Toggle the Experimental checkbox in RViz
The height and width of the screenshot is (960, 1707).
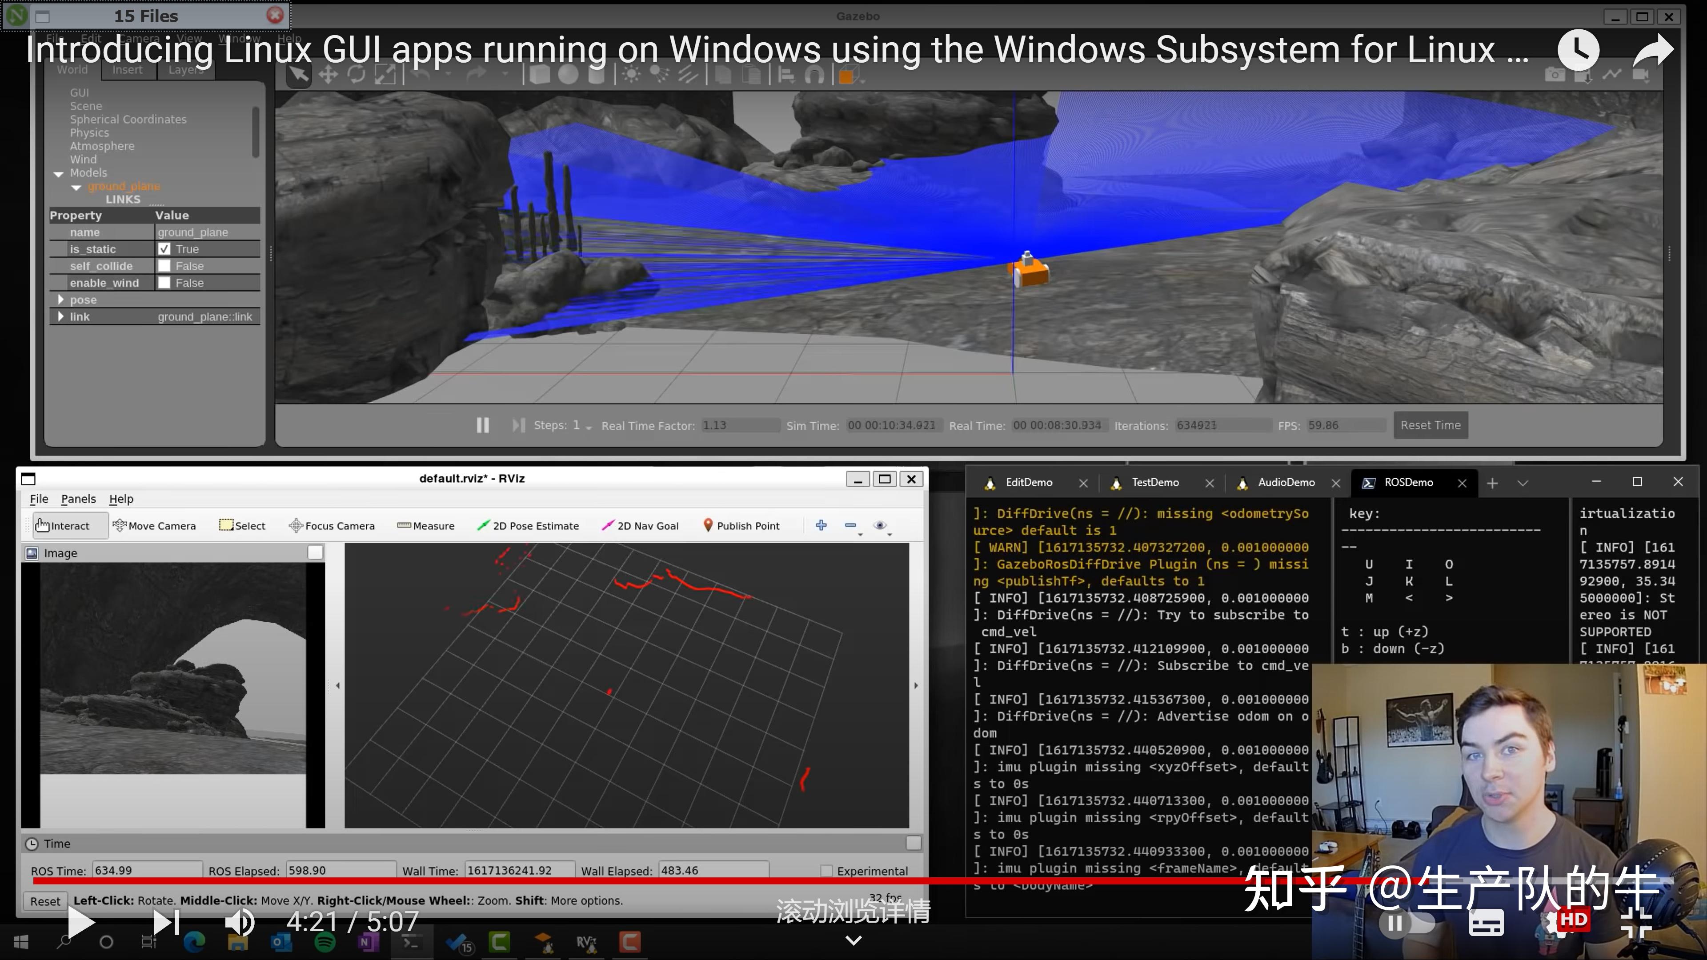[x=826, y=871]
